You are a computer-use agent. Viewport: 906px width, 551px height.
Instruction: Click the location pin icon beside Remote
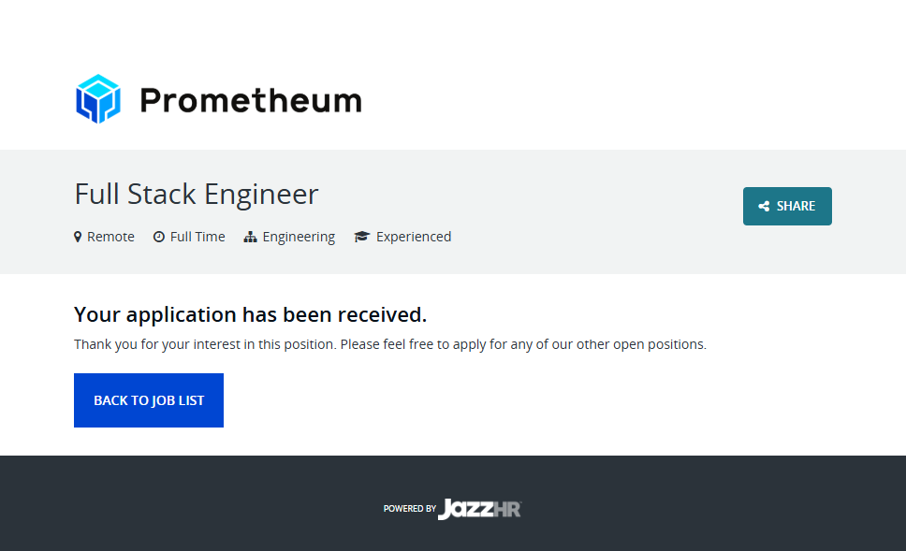coord(78,237)
